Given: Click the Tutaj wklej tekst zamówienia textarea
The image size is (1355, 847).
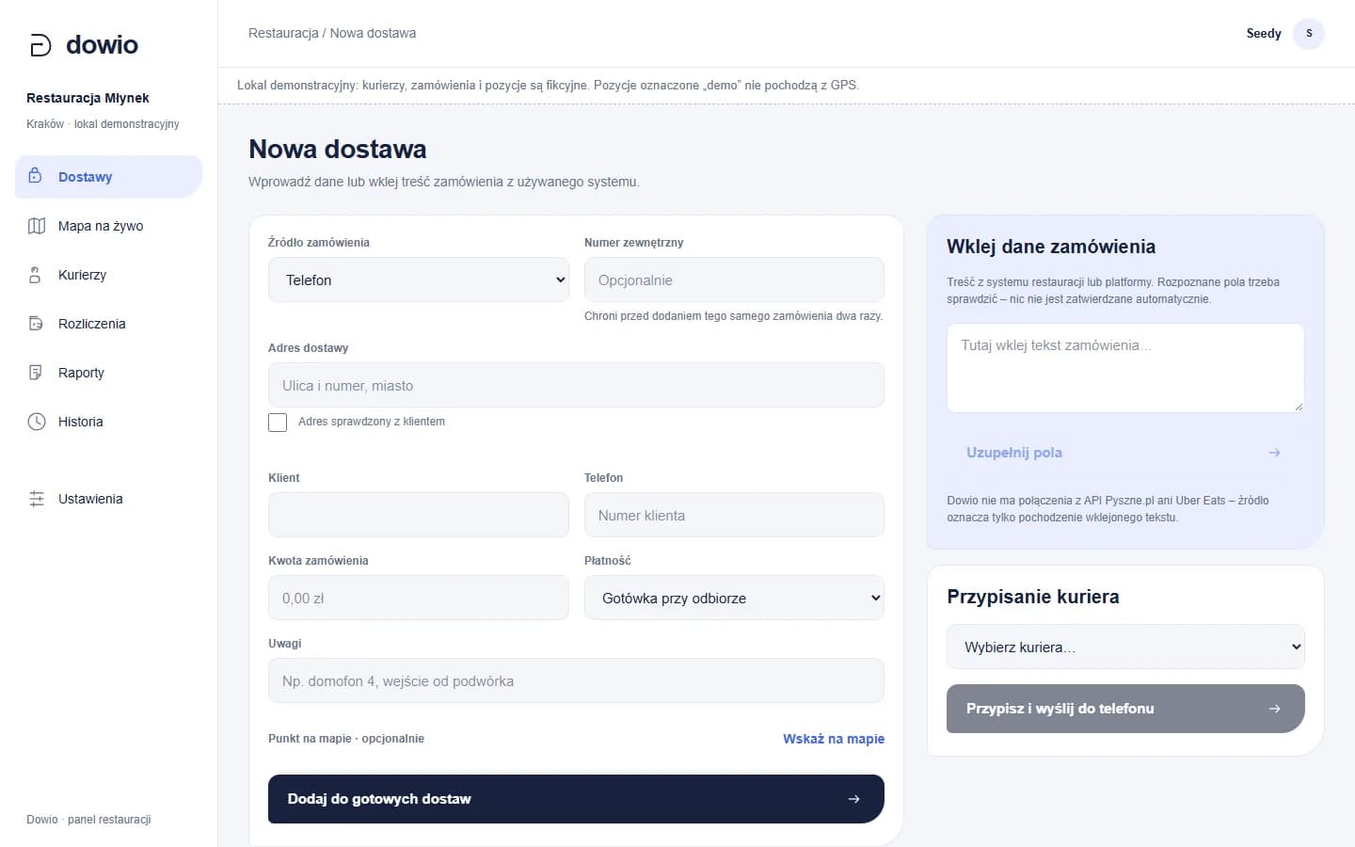Looking at the screenshot, I should 1125,368.
